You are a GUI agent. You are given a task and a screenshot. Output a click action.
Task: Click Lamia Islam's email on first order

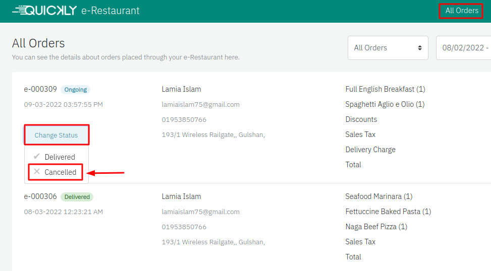tap(200, 105)
